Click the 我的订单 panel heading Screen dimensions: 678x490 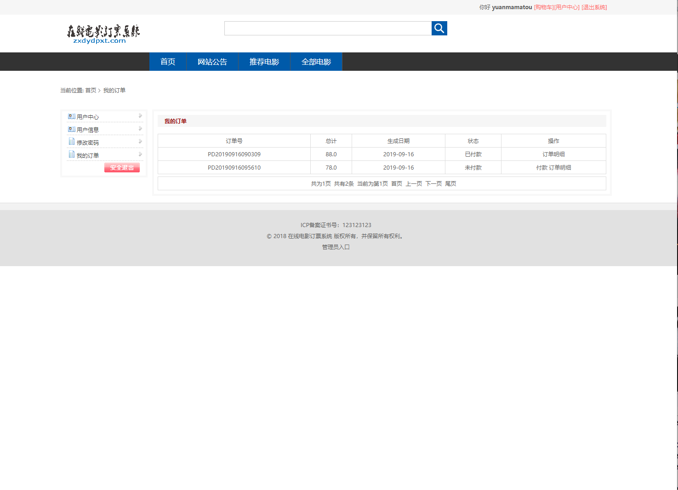coord(176,121)
